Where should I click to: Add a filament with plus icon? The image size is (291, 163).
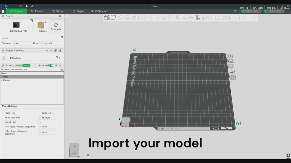pyautogui.click(x=47, y=51)
